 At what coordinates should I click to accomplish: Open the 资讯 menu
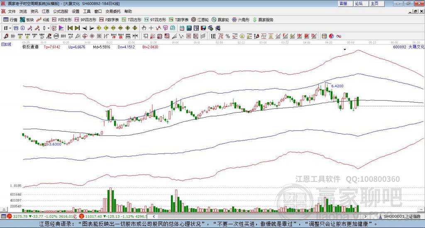(x=34, y=11)
